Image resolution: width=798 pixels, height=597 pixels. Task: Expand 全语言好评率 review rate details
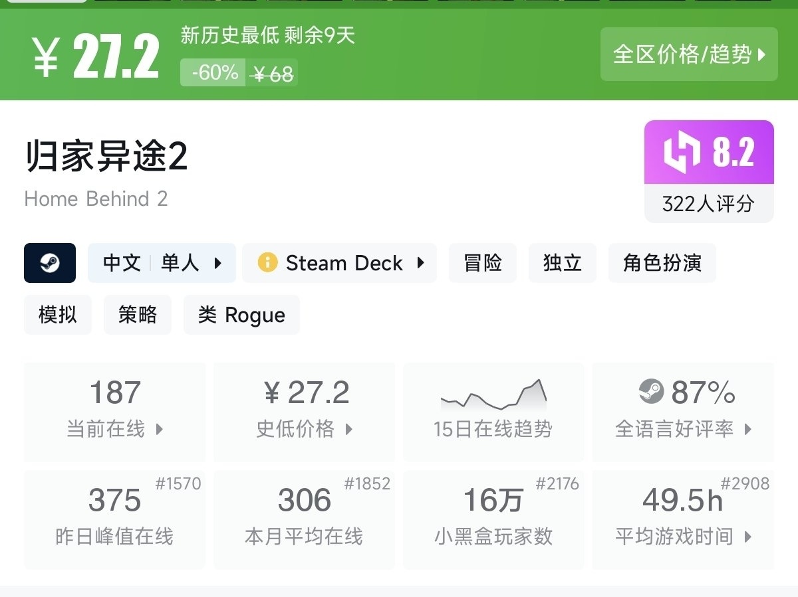748,429
